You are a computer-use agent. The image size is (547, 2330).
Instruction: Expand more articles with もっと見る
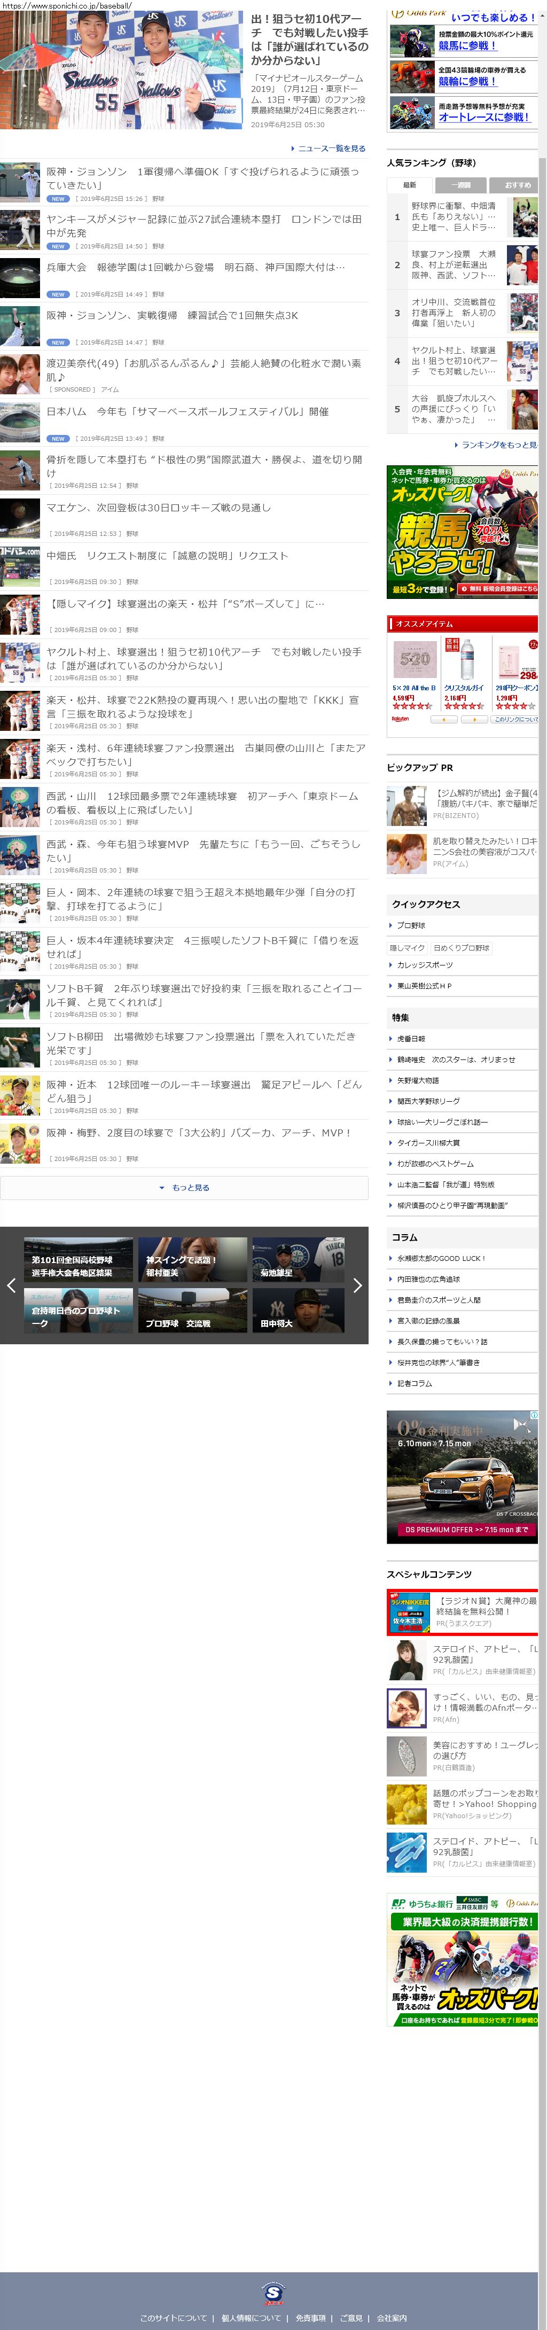click(x=184, y=1188)
